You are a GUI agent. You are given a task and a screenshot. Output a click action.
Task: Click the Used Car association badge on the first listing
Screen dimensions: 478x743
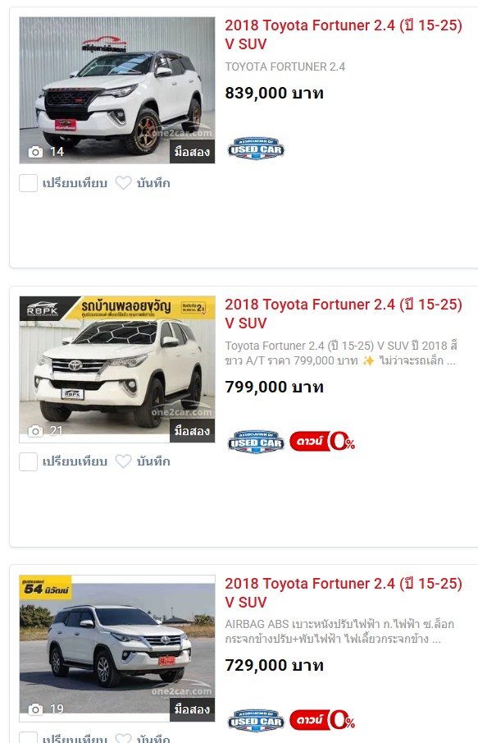point(256,149)
